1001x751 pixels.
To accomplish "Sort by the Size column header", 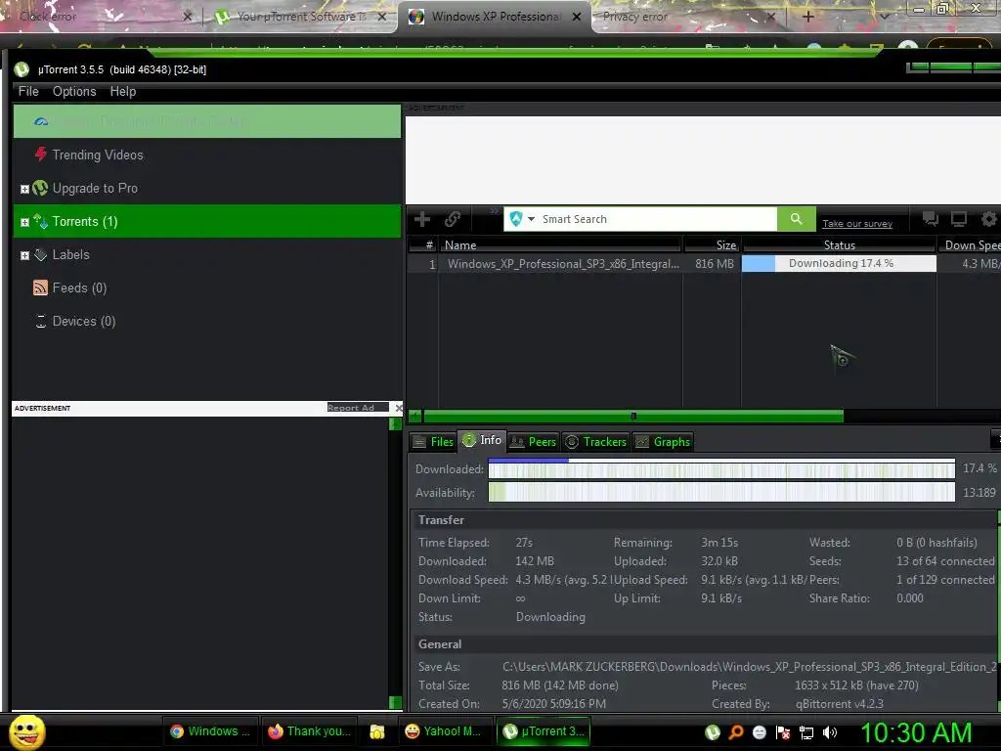I will 713,244.
